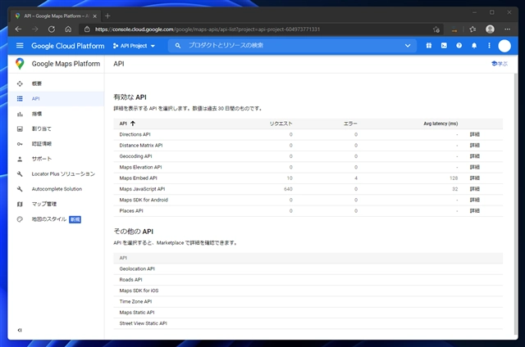Close the Google Maps Platform browser tab
This screenshot has height=347, width=525.
[x=95, y=16]
